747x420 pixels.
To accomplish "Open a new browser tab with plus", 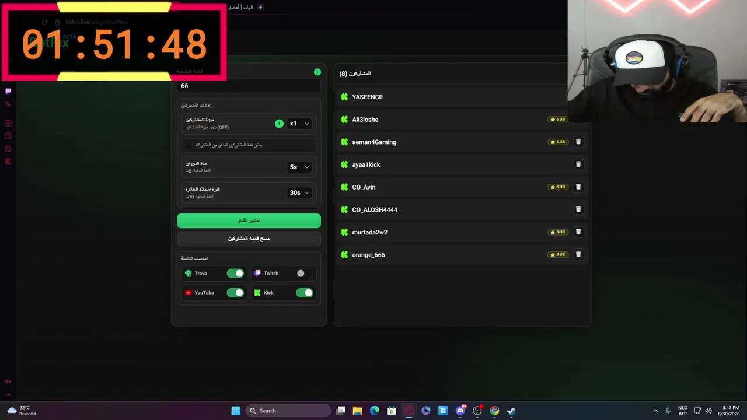I will pyautogui.click(x=260, y=7).
